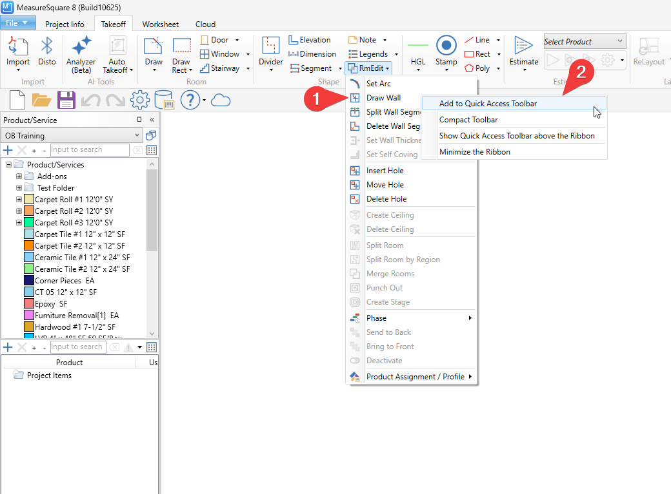The width and height of the screenshot is (671, 494).
Task: Select the Line shape tool
Action: [477, 40]
